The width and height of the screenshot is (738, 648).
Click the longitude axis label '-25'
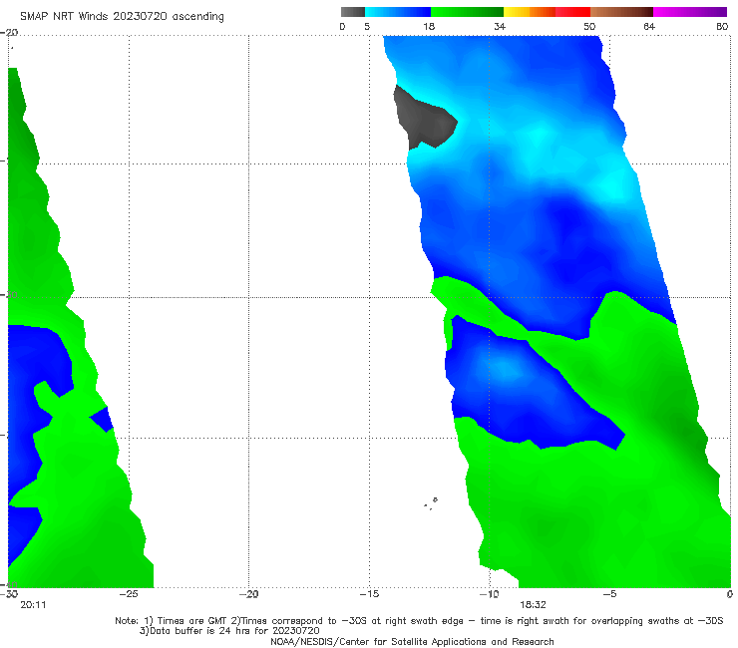129,594
